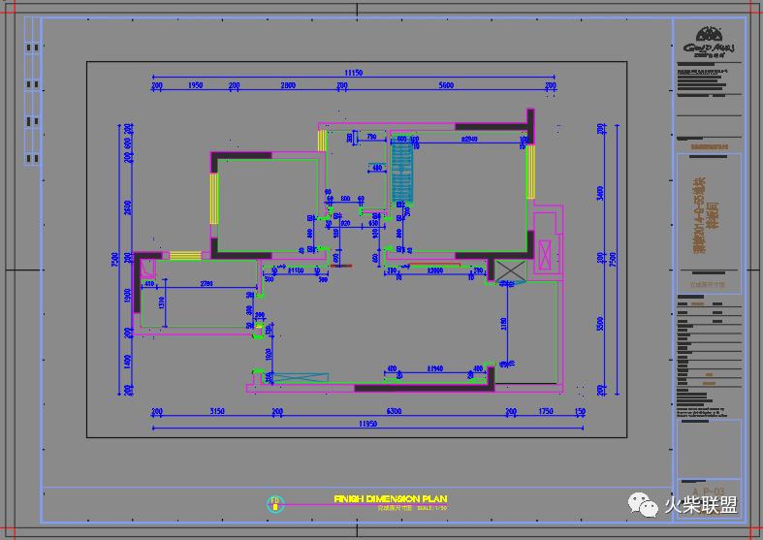Click the vertical 1310 interior dimension
763x540 pixels.
[161, 302]
